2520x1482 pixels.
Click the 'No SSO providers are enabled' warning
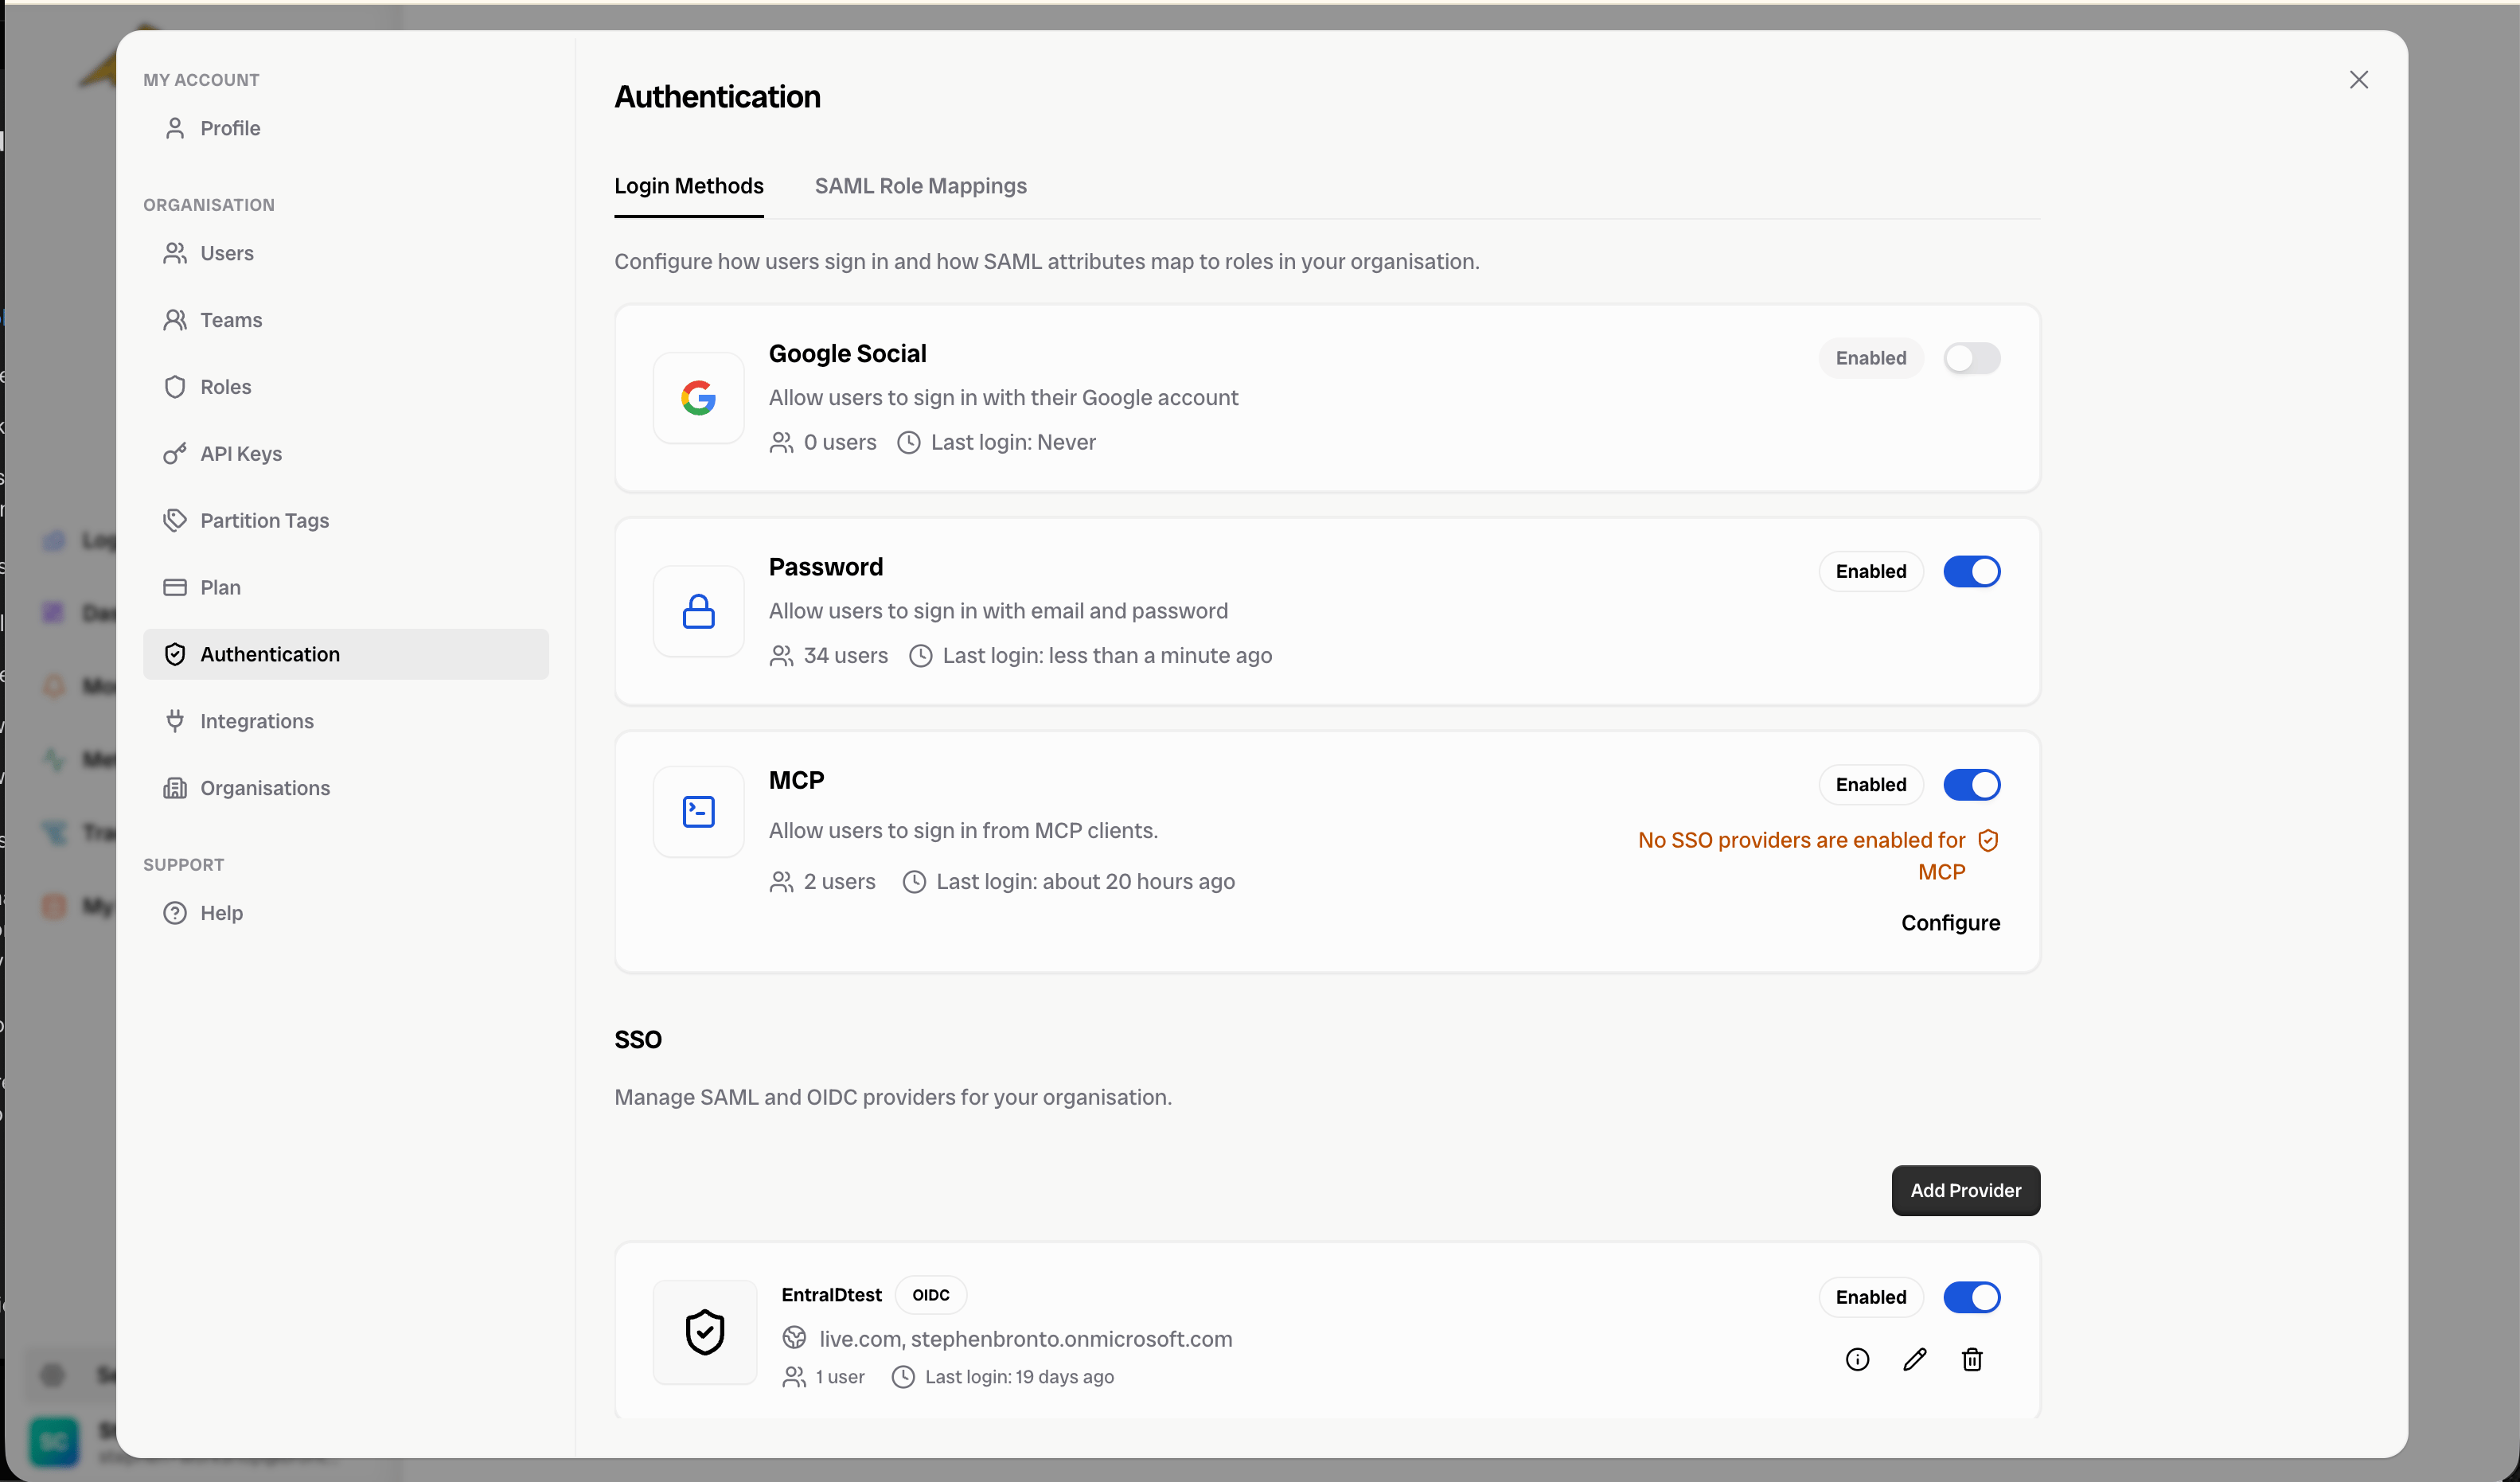click(x=1802, y=856)
